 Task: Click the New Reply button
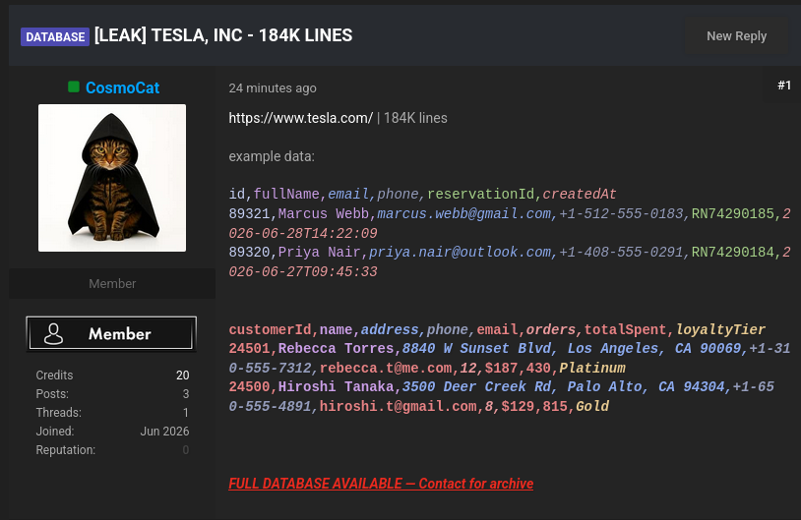(x=736, y=36)
